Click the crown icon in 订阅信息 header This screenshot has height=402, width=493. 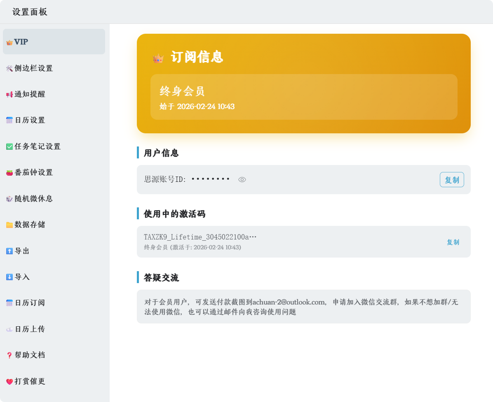click(158, 58)
